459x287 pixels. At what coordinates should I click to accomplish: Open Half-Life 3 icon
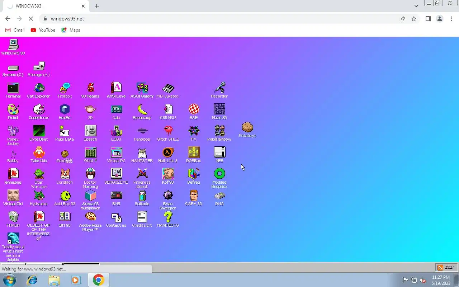coord(168,155)
